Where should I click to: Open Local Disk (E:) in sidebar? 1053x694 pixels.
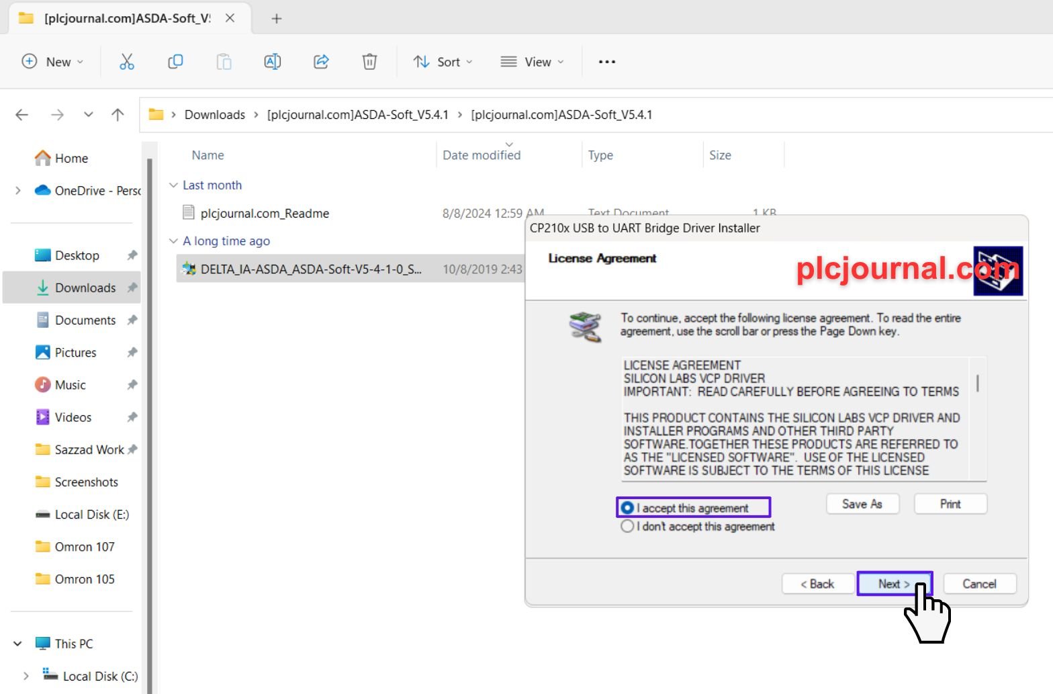81,515
